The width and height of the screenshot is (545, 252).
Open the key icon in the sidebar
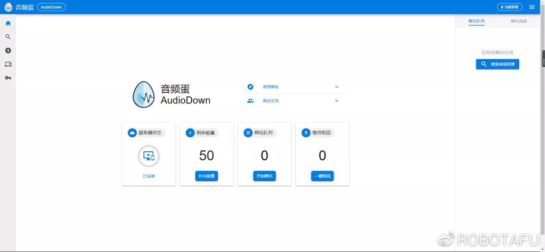click(x=8, y=78)
